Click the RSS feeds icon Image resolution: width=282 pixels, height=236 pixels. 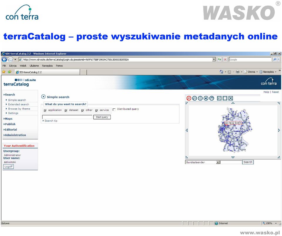tap(229, 72)
